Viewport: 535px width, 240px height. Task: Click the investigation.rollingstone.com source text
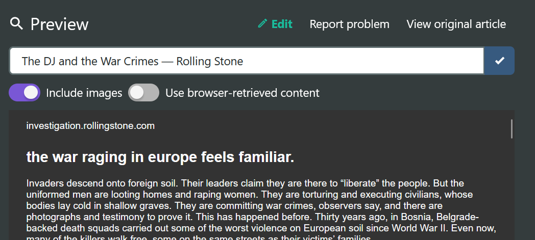point(90,126)
